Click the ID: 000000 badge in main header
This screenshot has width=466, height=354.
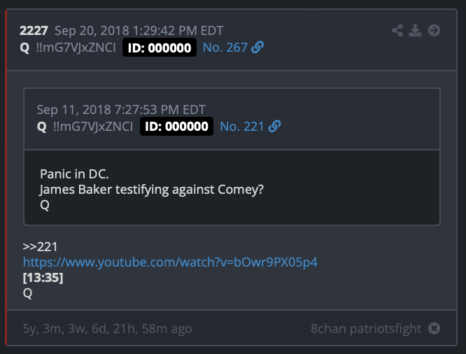tap(160, 48)
